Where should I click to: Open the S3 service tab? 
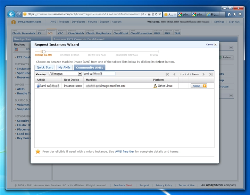[x=41, y=32]
